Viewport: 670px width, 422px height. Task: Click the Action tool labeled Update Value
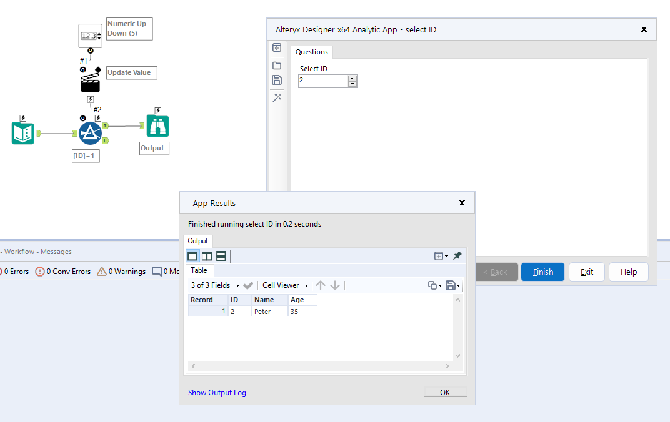(x=90, y=79)
